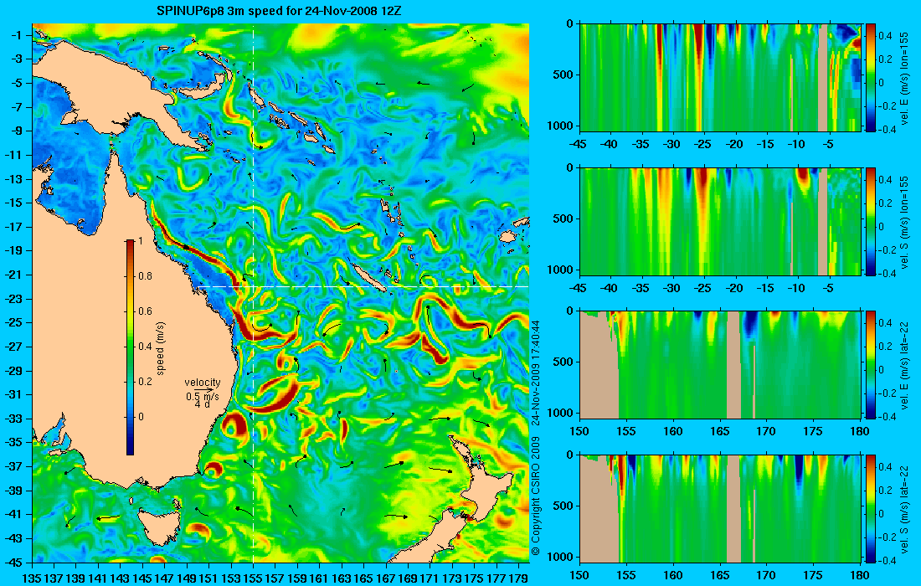921x586 pixels.
Task: Click the 'vel. E (m/s) lon=155' label
Action: point(904,78)
